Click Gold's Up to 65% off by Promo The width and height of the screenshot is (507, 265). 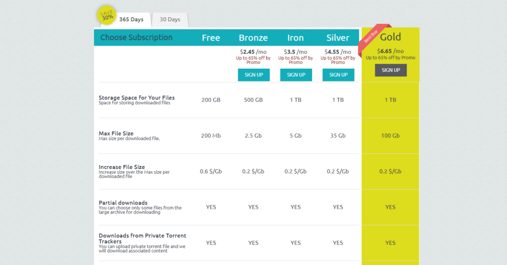390,58
